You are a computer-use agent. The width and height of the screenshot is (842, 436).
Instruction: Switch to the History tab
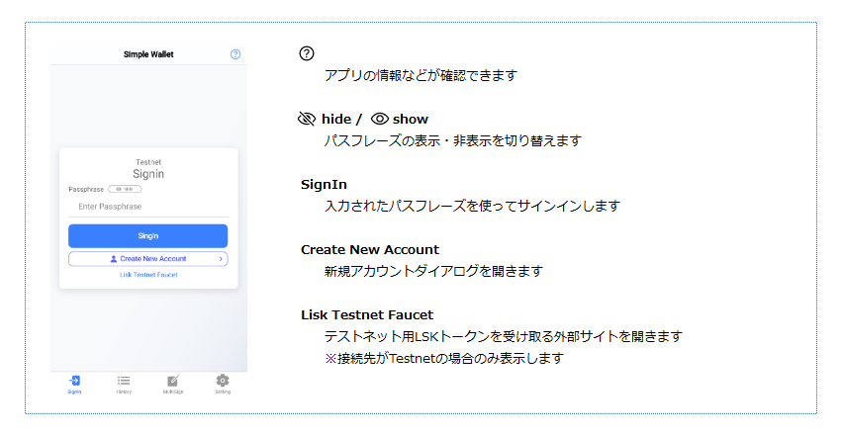[x=124, y=385]
